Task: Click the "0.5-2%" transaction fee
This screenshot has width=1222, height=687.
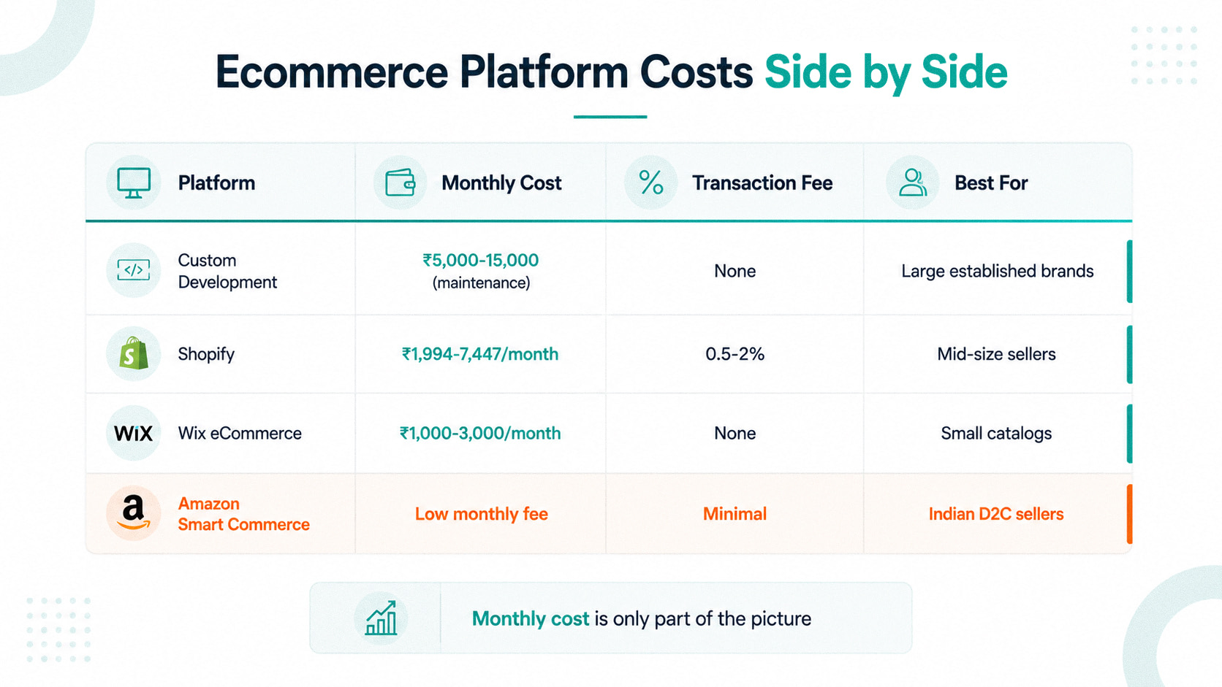Action: (735, 354)
